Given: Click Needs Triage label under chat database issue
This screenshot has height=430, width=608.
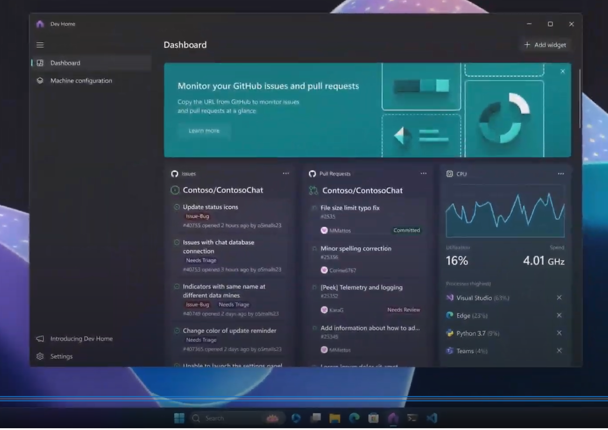Looking at the screenshot, I should coord(201,260).
